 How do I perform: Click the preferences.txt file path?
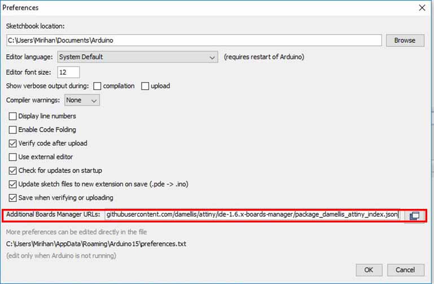pyautogui.click(x=96, y=244)
